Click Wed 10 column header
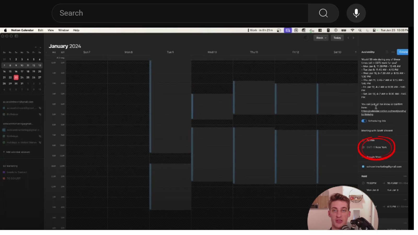 (x=212, y=52)
